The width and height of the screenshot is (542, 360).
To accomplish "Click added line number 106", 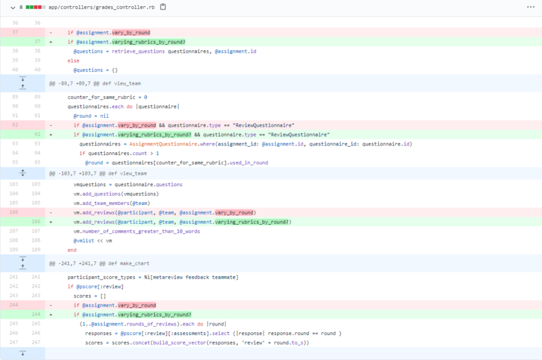I will point(36,221).
